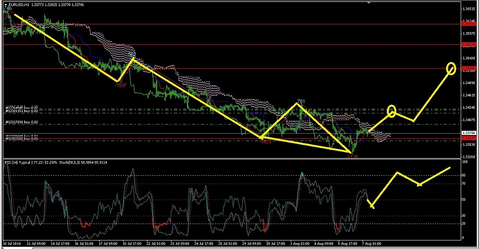
Task: Click the 1.36515 price scale label
Action: (468, 9)
